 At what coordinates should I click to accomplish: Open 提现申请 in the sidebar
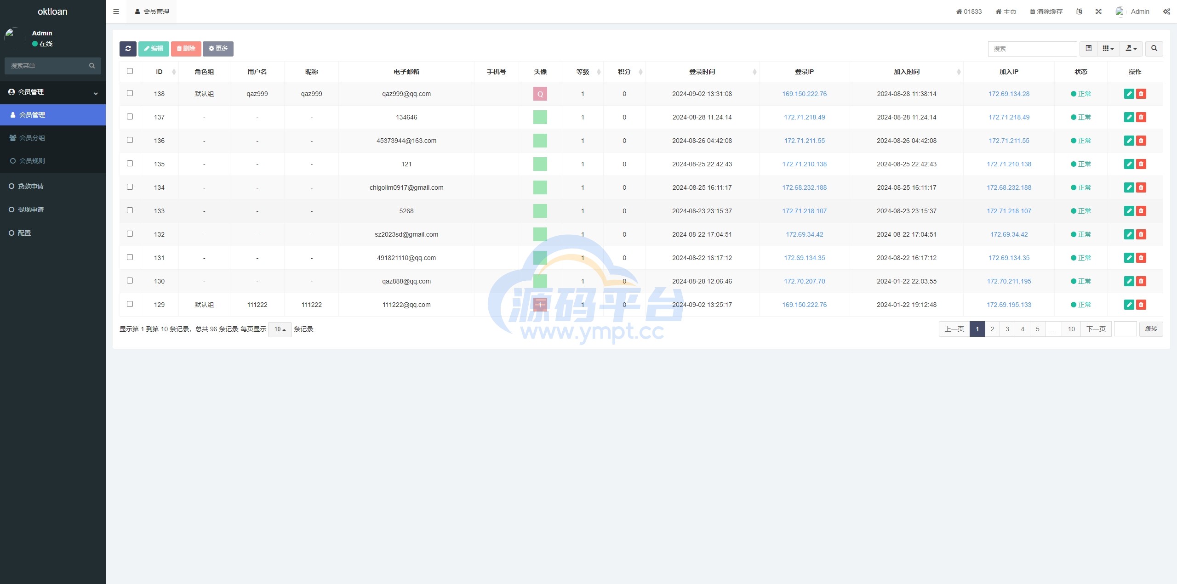click(x=53, y=210)
